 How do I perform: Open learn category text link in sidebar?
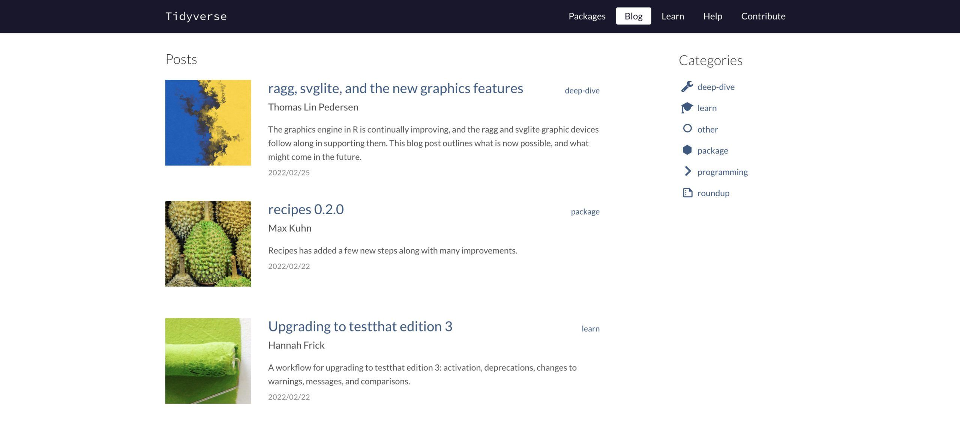[707, 108]
